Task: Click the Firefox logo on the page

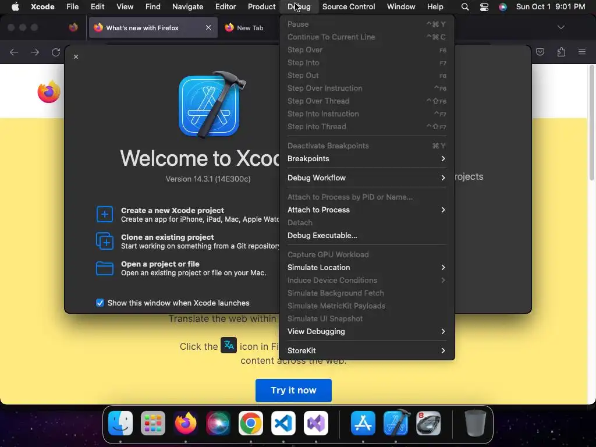Action: coord(49,91)
